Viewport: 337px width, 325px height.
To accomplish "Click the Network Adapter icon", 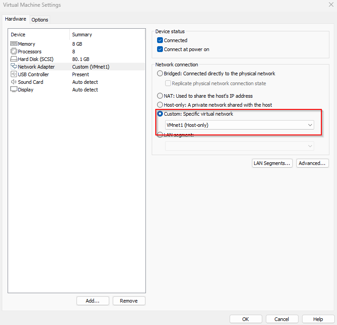I will click(13, 67).
